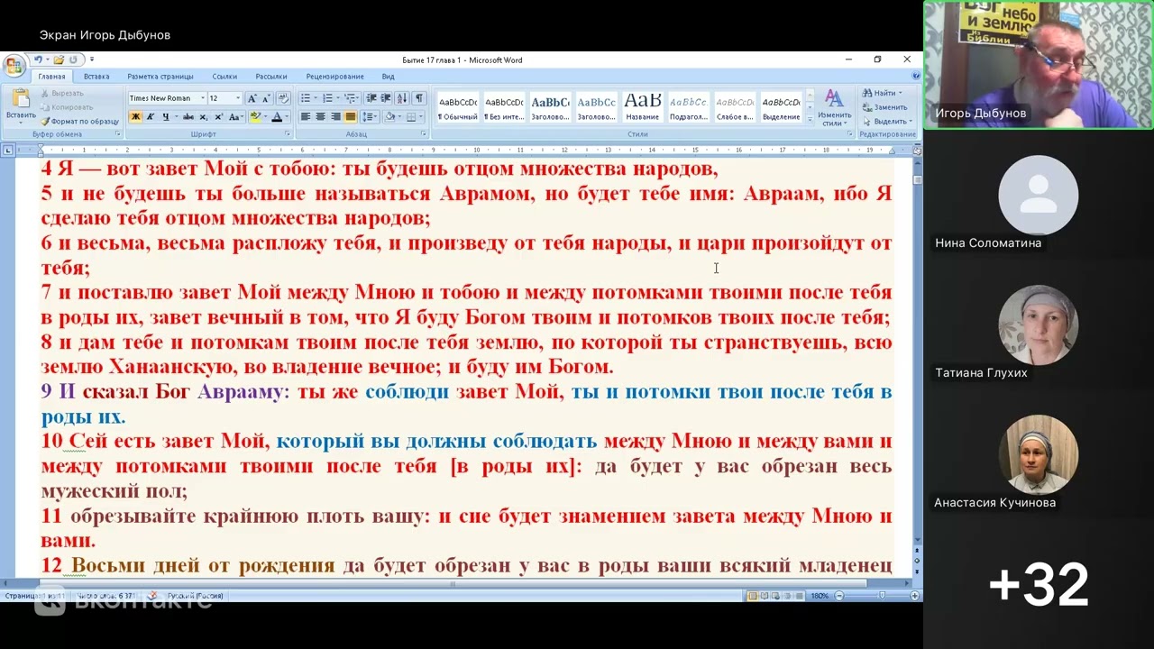Toggle italic (К) formatting
Screen dimensions: 1154x649
click(151, 117)
